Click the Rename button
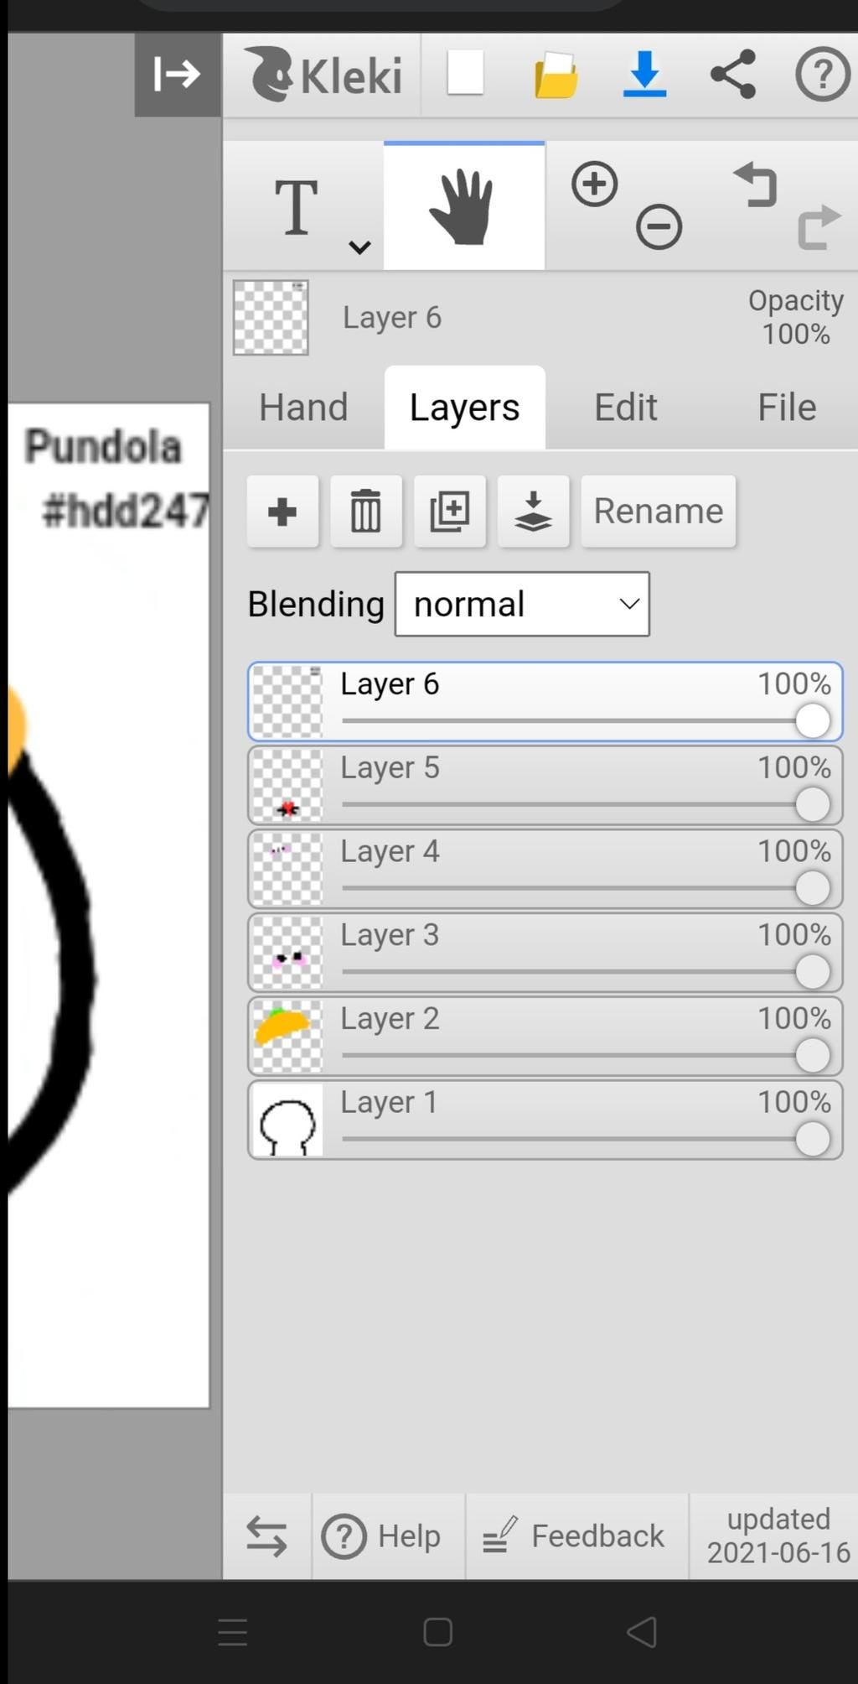The width and height of the screenshot is (858, 1684). [659, 512]
